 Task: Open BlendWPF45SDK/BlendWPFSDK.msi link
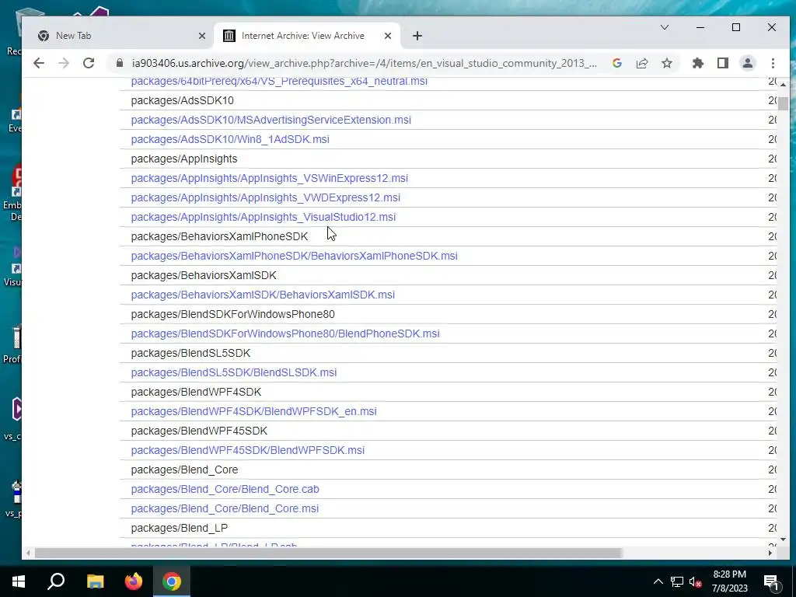pos(248,450)
